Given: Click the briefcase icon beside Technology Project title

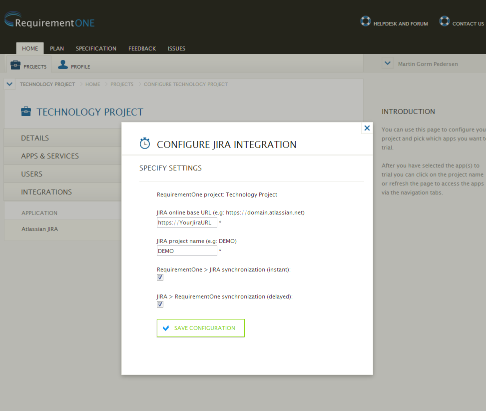Looking at the screenshot, I should coord(26,111).
